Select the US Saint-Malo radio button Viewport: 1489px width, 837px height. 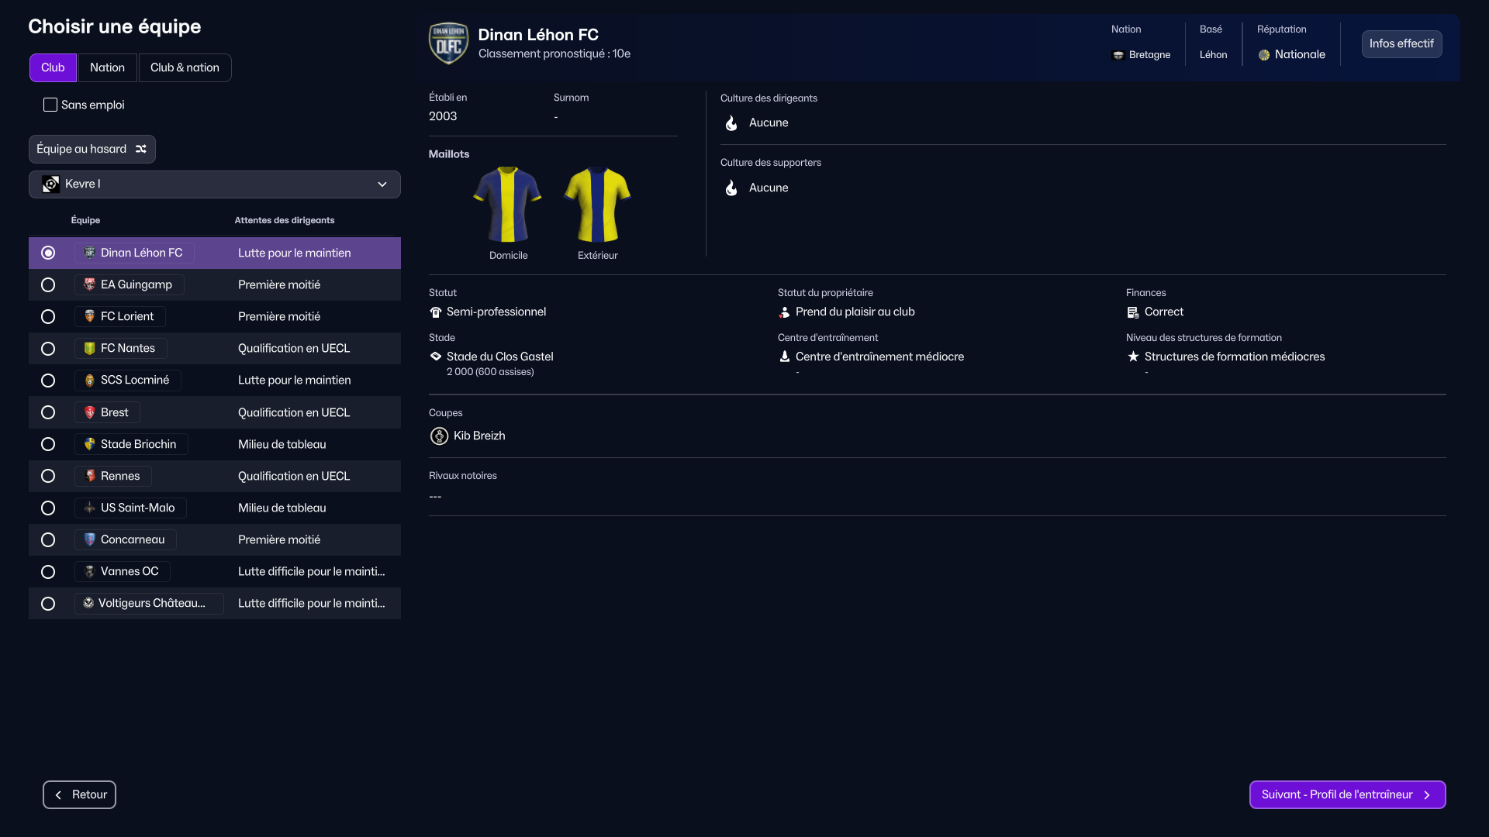(48, 508)
